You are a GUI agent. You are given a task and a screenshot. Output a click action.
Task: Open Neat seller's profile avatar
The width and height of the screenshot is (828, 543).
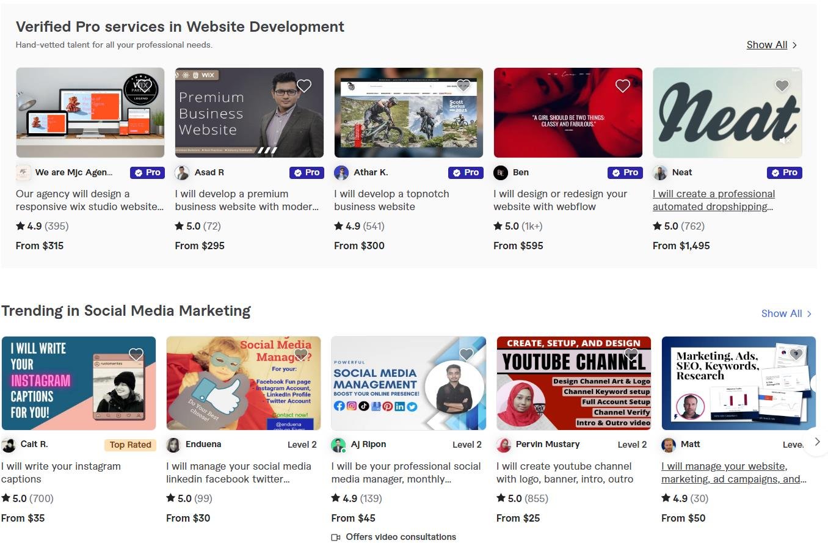(x=660, y=173)
